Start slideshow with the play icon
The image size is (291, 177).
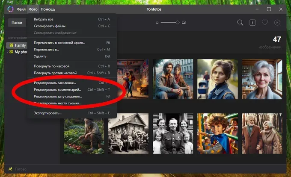coord(277,23)
